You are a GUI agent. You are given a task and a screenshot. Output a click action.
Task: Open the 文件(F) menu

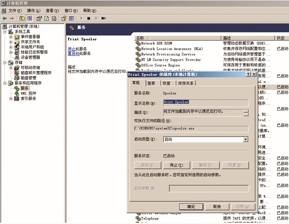tap(15, 11)
